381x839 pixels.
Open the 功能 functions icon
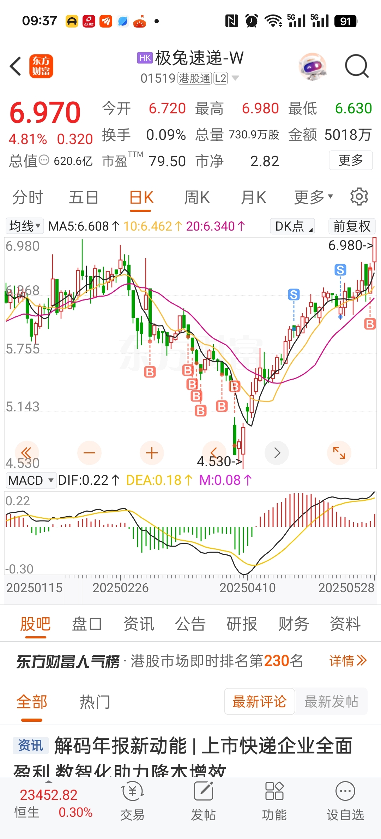(x=274, y=802)
